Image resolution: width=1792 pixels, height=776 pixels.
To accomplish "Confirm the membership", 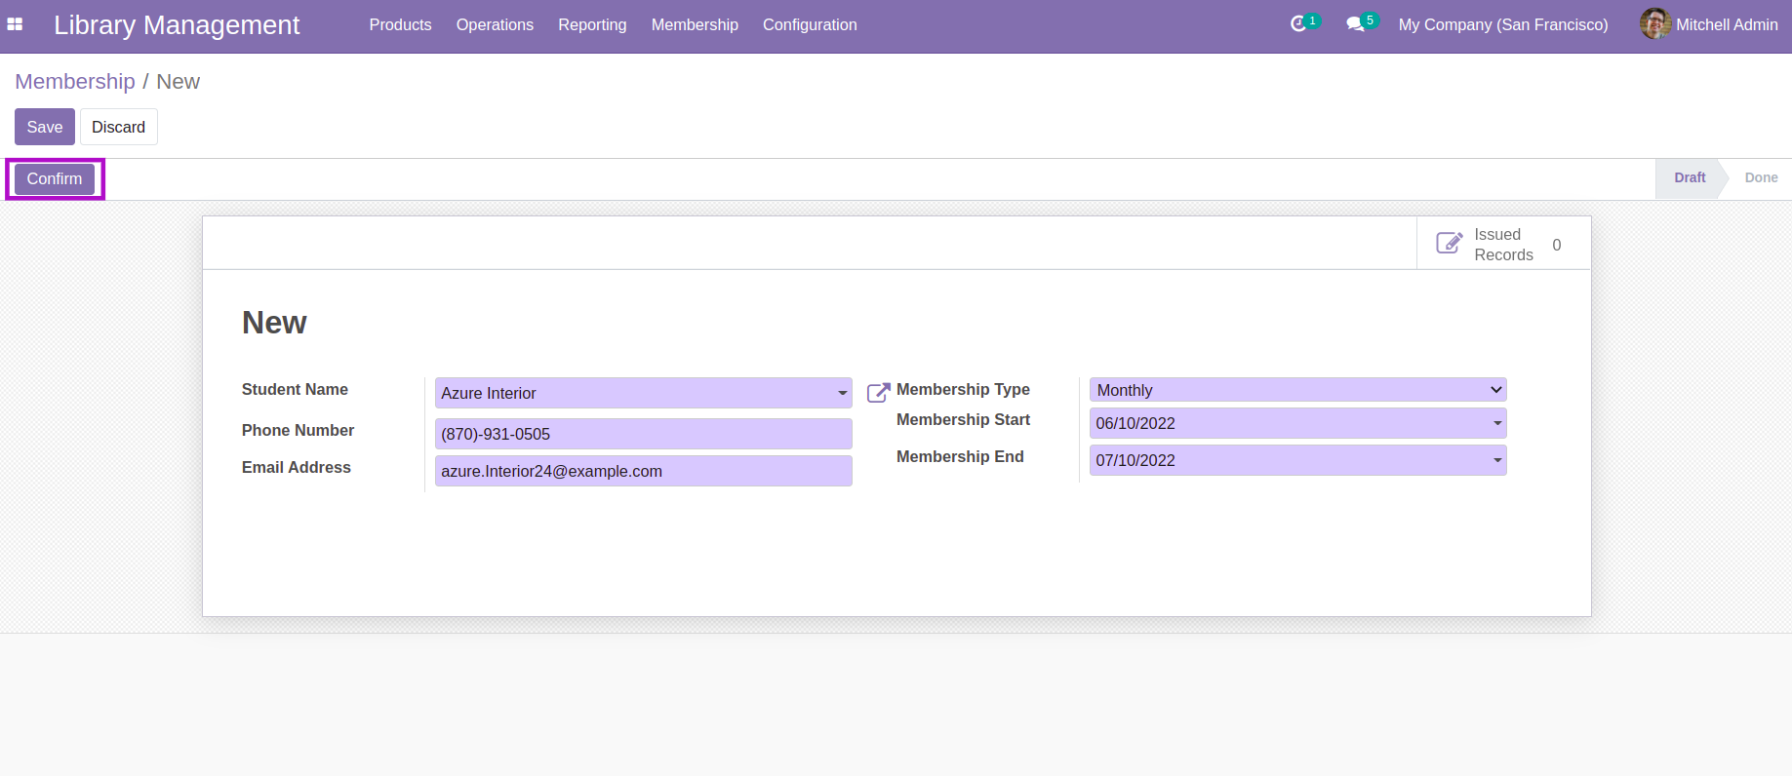I will click(55, 178).
